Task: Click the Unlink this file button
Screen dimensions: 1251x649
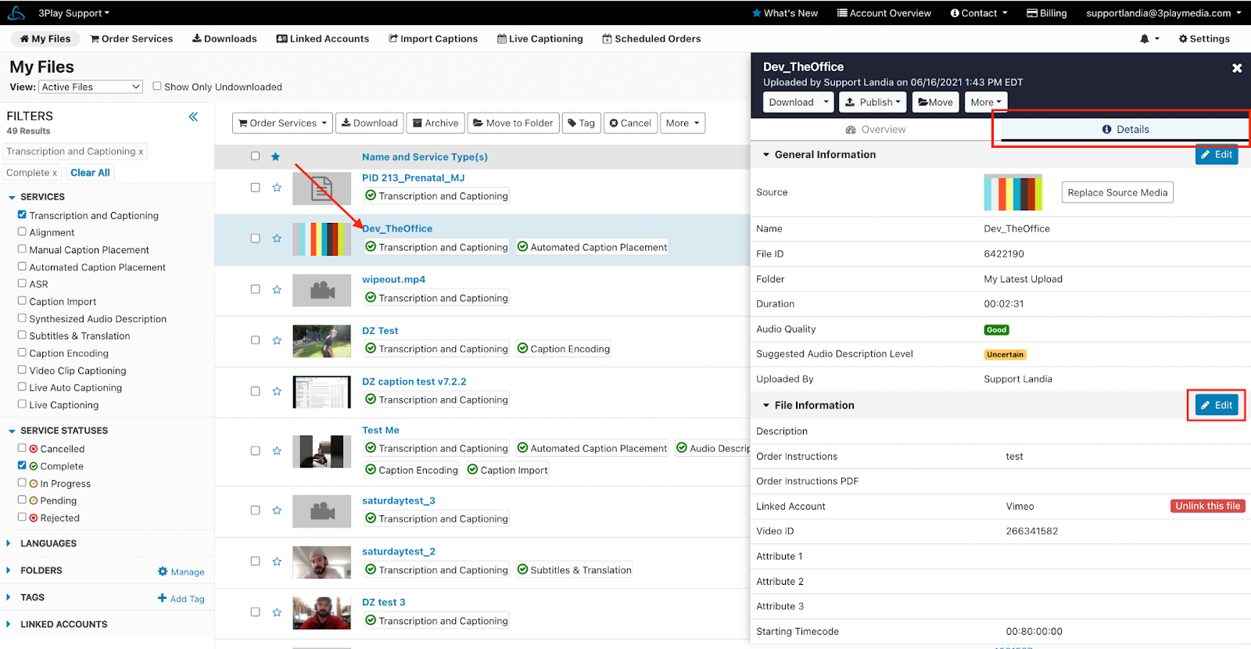Action: (x=1207, y=507)
